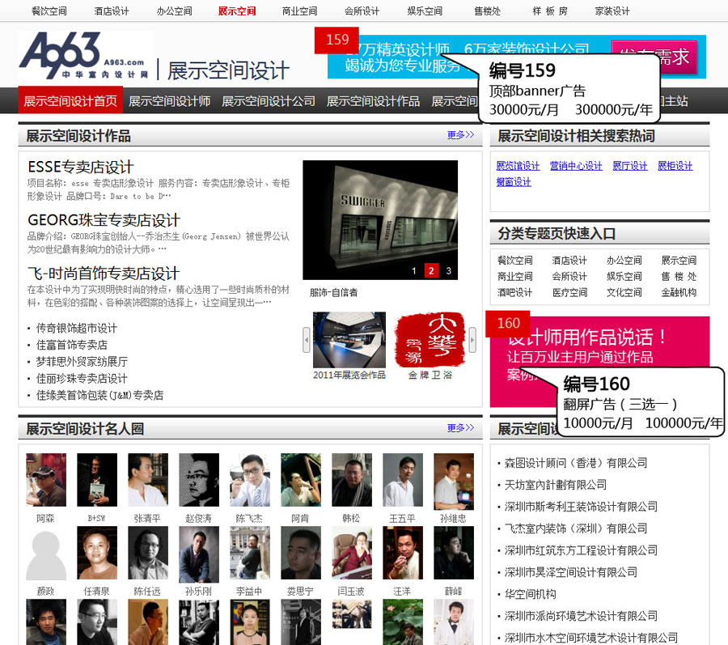728x645 pixels.
Task: Open 售楼处 in the top navigation bar
Action: click(488, 11)
